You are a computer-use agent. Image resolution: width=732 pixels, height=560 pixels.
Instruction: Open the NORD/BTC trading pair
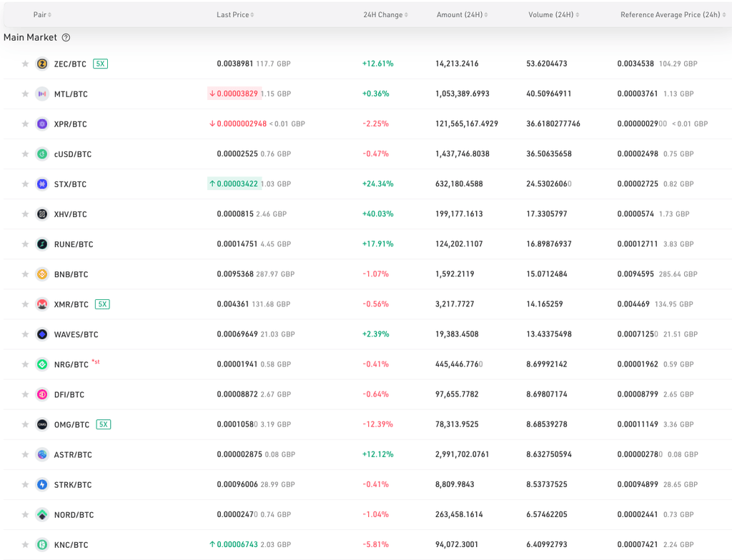(74, 515)
